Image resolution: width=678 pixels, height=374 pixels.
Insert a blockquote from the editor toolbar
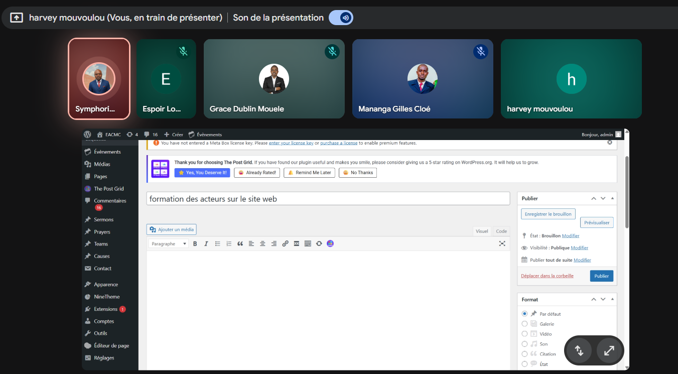(x=240, y=243)
